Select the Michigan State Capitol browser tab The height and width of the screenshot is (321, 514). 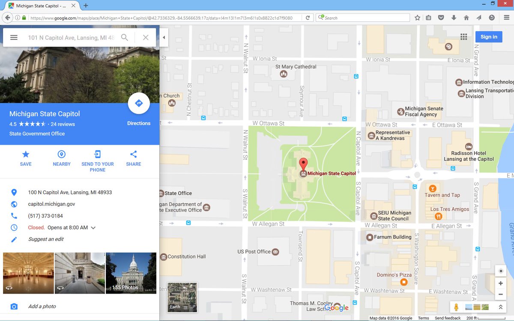tap(41, 6)
